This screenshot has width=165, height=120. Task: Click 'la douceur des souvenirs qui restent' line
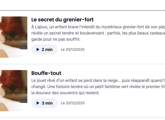tap(65, 93)
